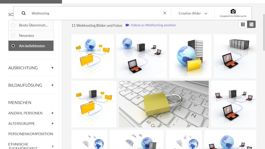Click the BILDAUFLÖSUNG plus icon
The width and height of the screenshot is (265, 149).
(x=52, y=85)
